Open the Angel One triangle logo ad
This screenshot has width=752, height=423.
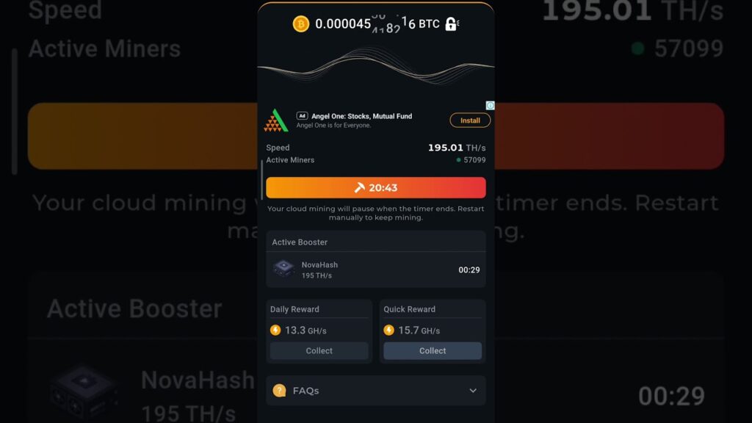coord(276,120)
